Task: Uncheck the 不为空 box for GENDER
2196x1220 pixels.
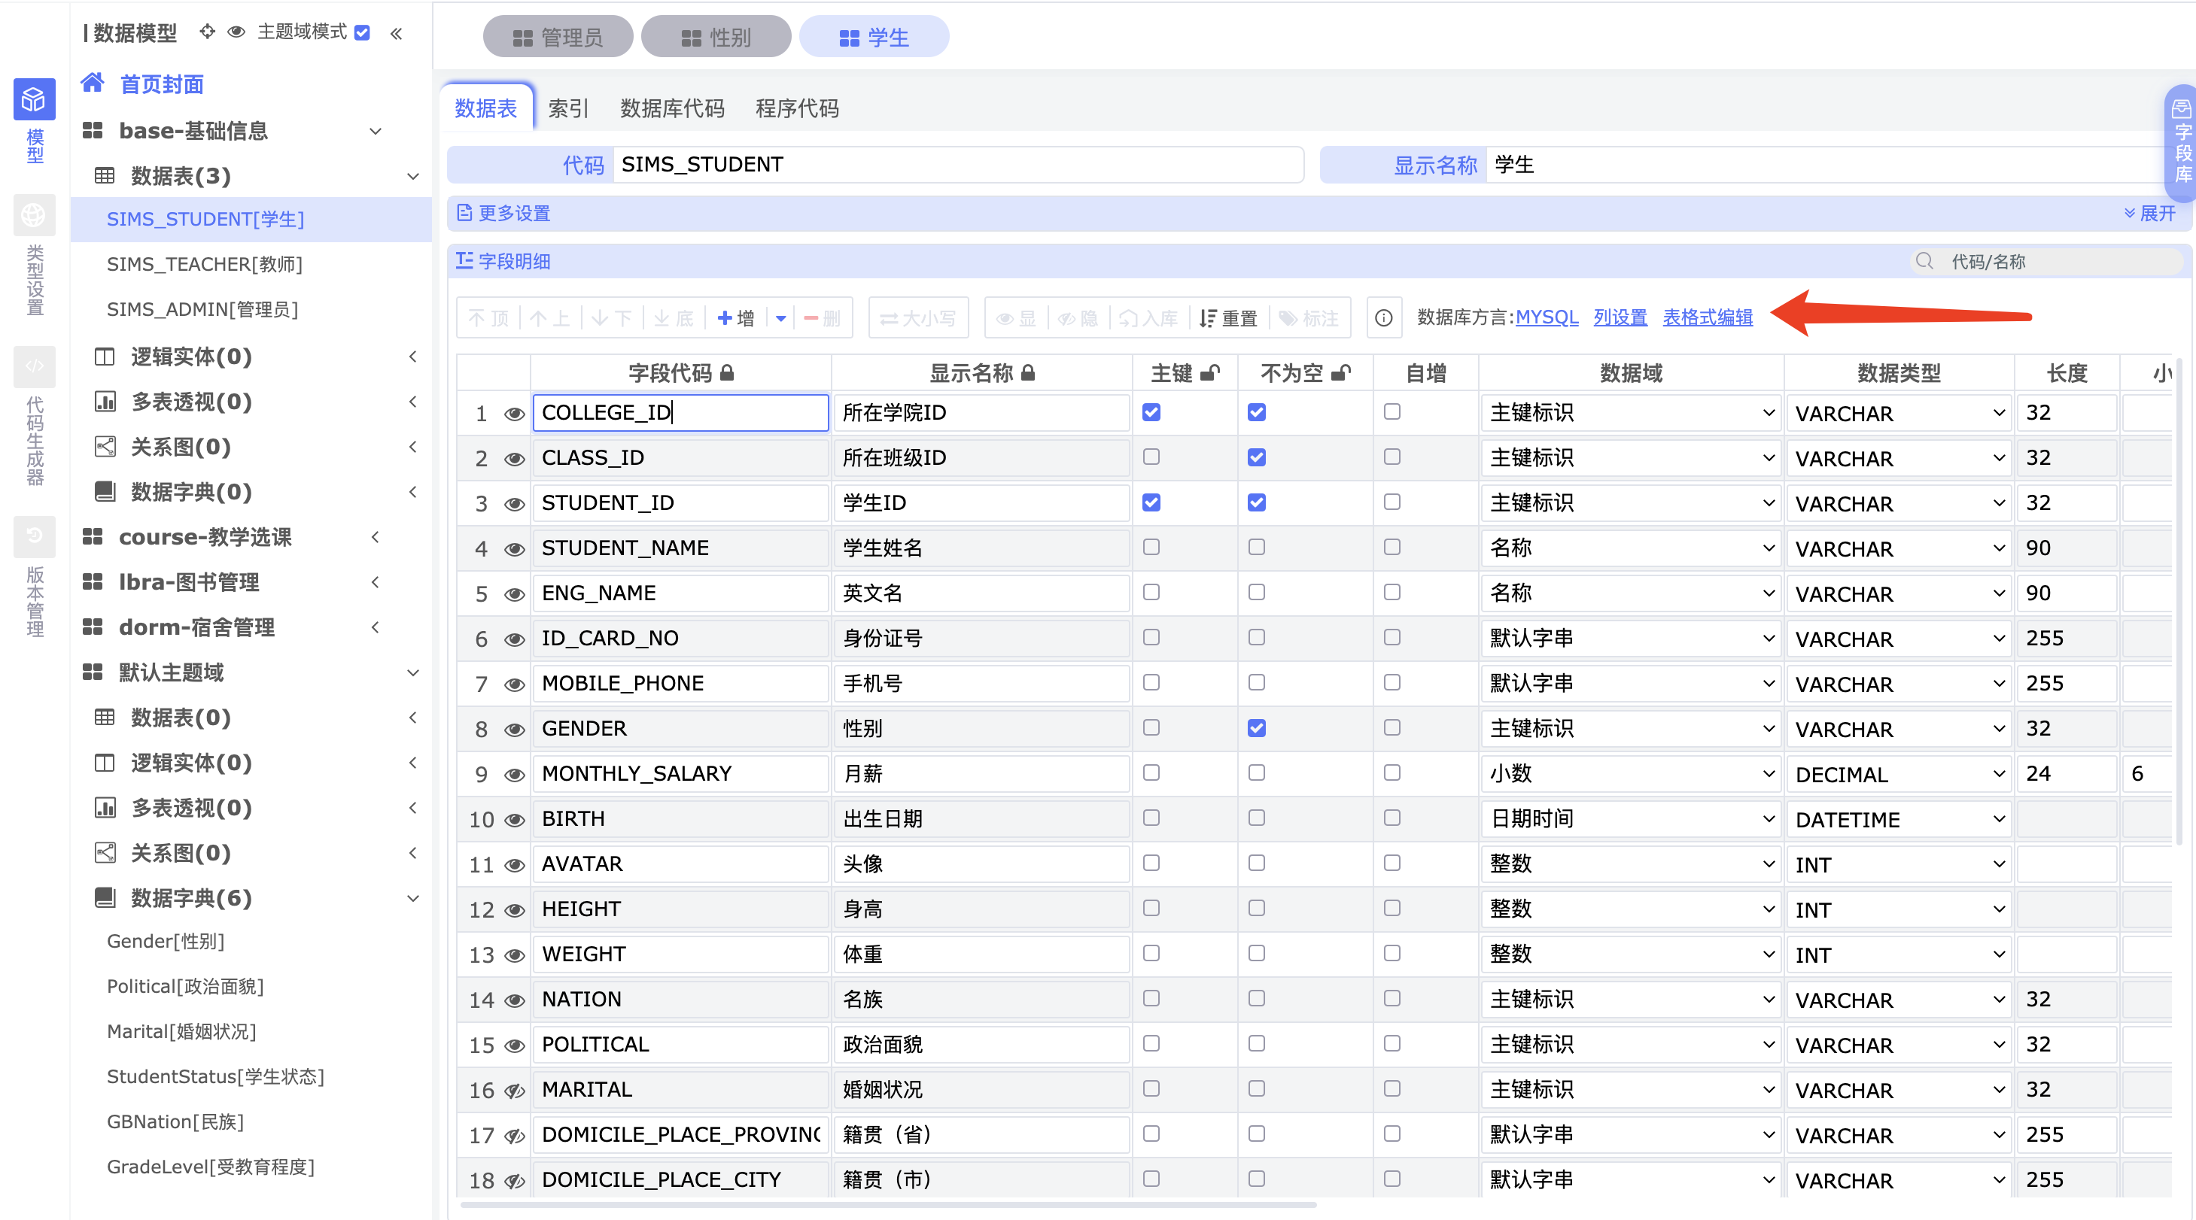Action: (x=1256, y=727)
